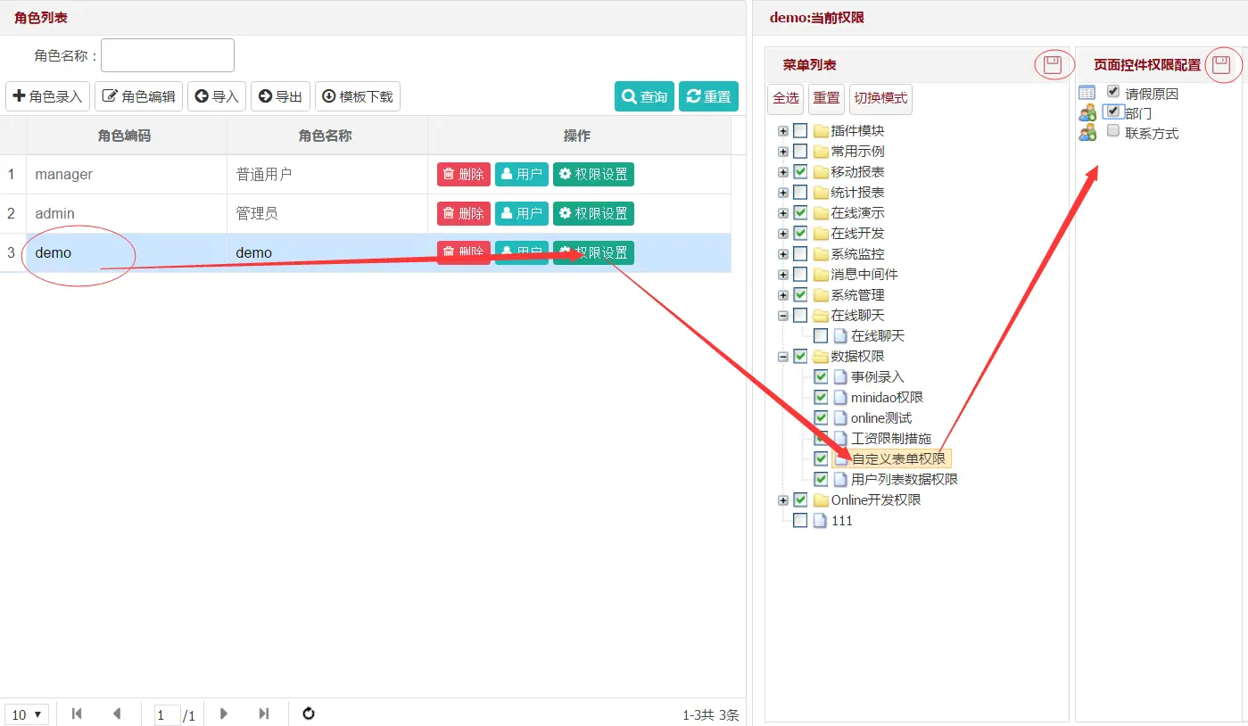Click the 角色录入 add-role button
The height and width of the screenshot is (726, 1248).
point(48,96)
